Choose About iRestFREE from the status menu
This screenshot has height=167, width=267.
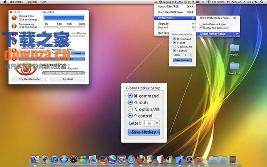(x=175, y=7)
